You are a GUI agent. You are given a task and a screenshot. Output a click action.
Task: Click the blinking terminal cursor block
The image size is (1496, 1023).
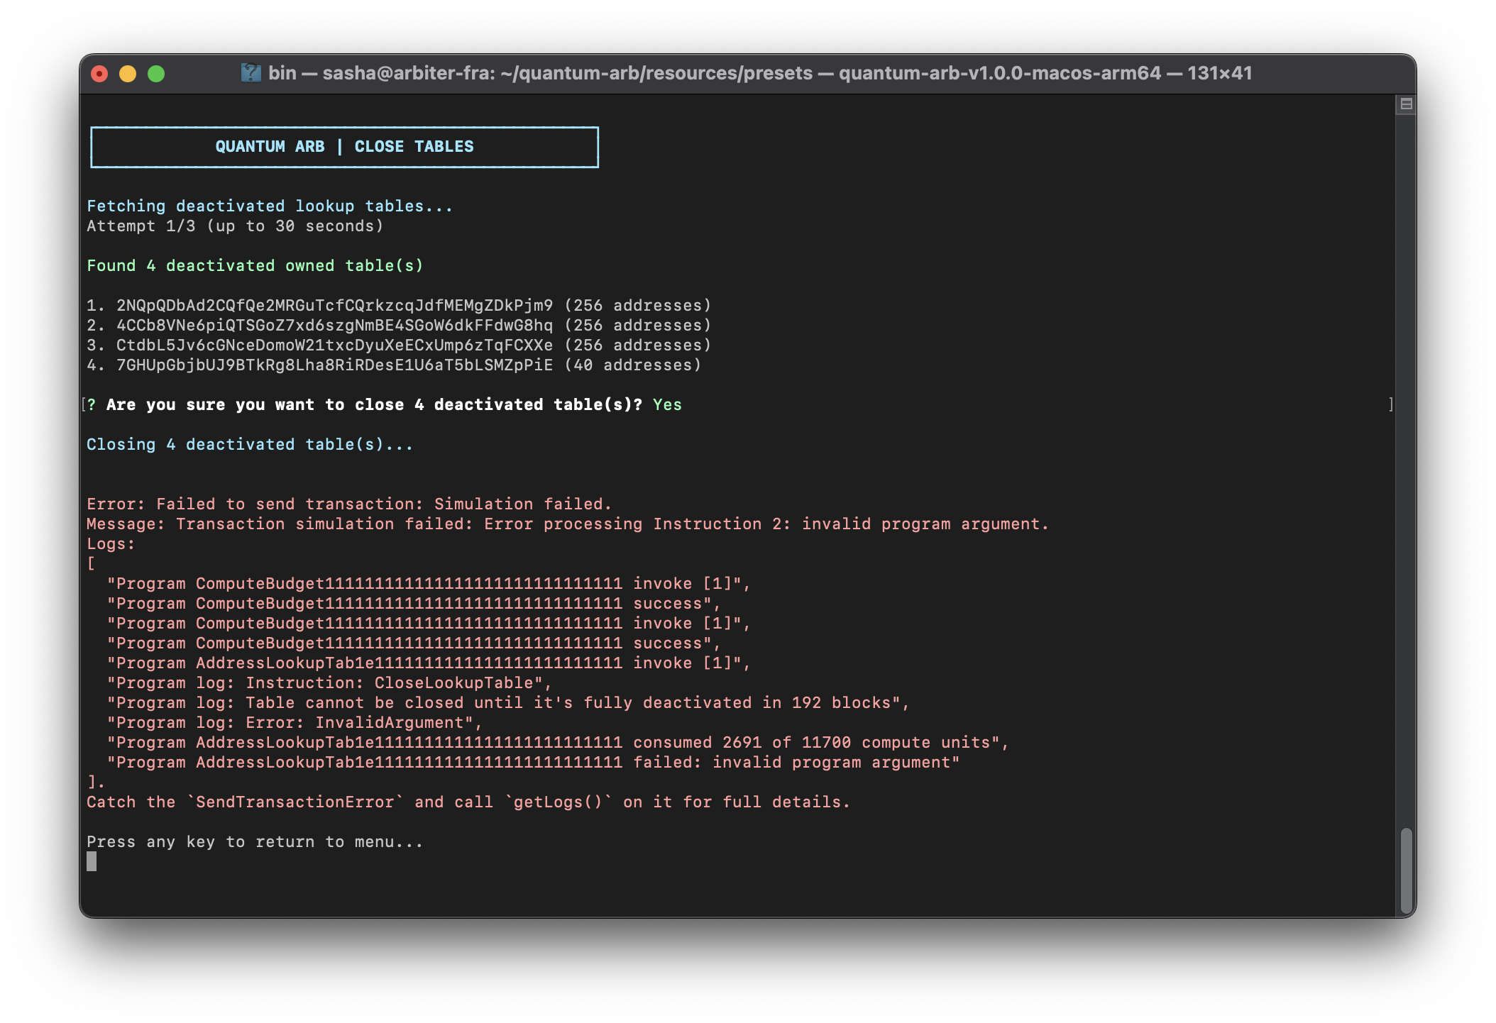pyautogui.click(x=92, y=861)
